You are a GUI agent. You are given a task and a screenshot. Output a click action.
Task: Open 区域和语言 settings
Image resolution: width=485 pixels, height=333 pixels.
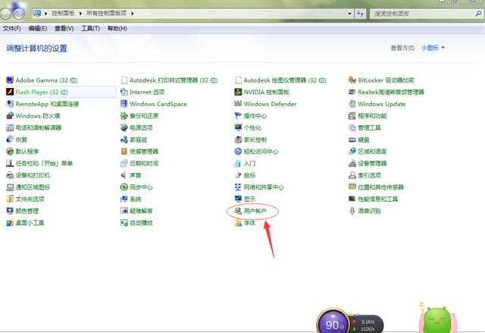[x=368, y=152]
